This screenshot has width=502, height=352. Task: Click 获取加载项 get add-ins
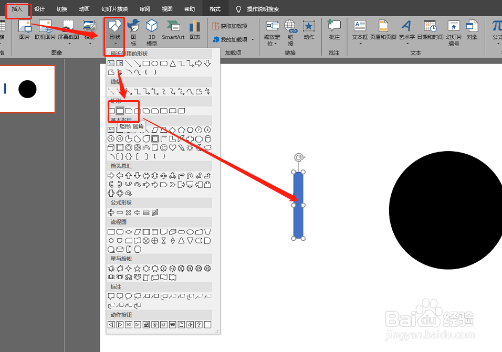230,26
